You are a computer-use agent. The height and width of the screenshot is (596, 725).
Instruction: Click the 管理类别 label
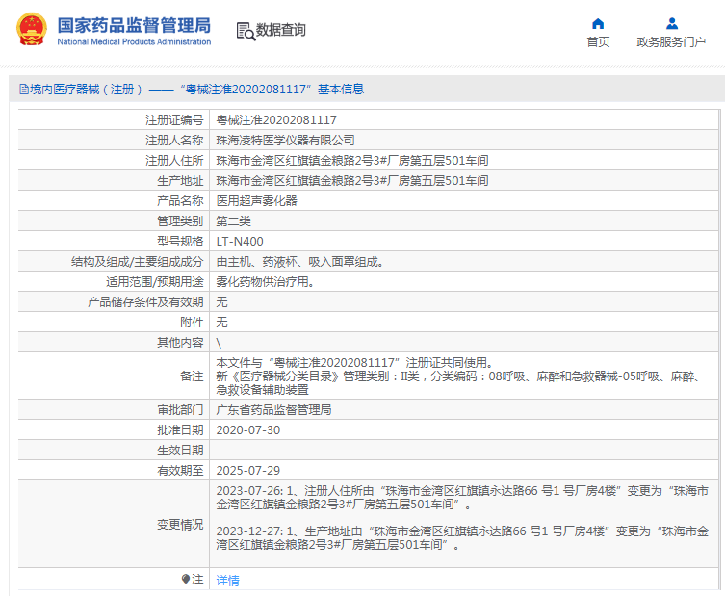180,221
